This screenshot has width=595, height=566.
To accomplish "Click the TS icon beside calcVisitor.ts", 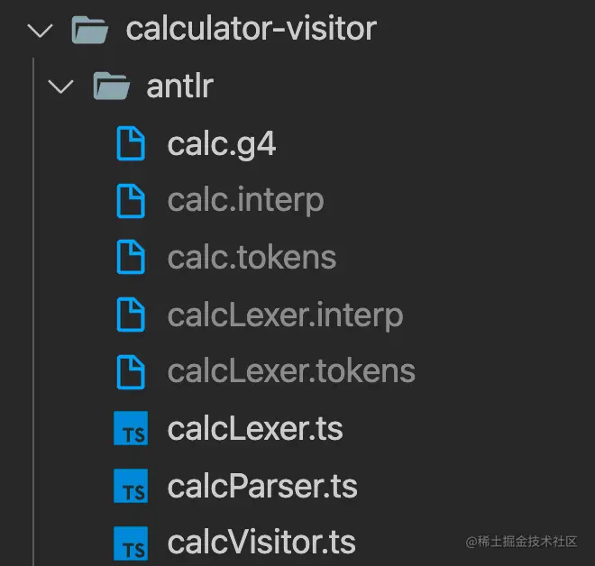I will click(x=131, y=543).
